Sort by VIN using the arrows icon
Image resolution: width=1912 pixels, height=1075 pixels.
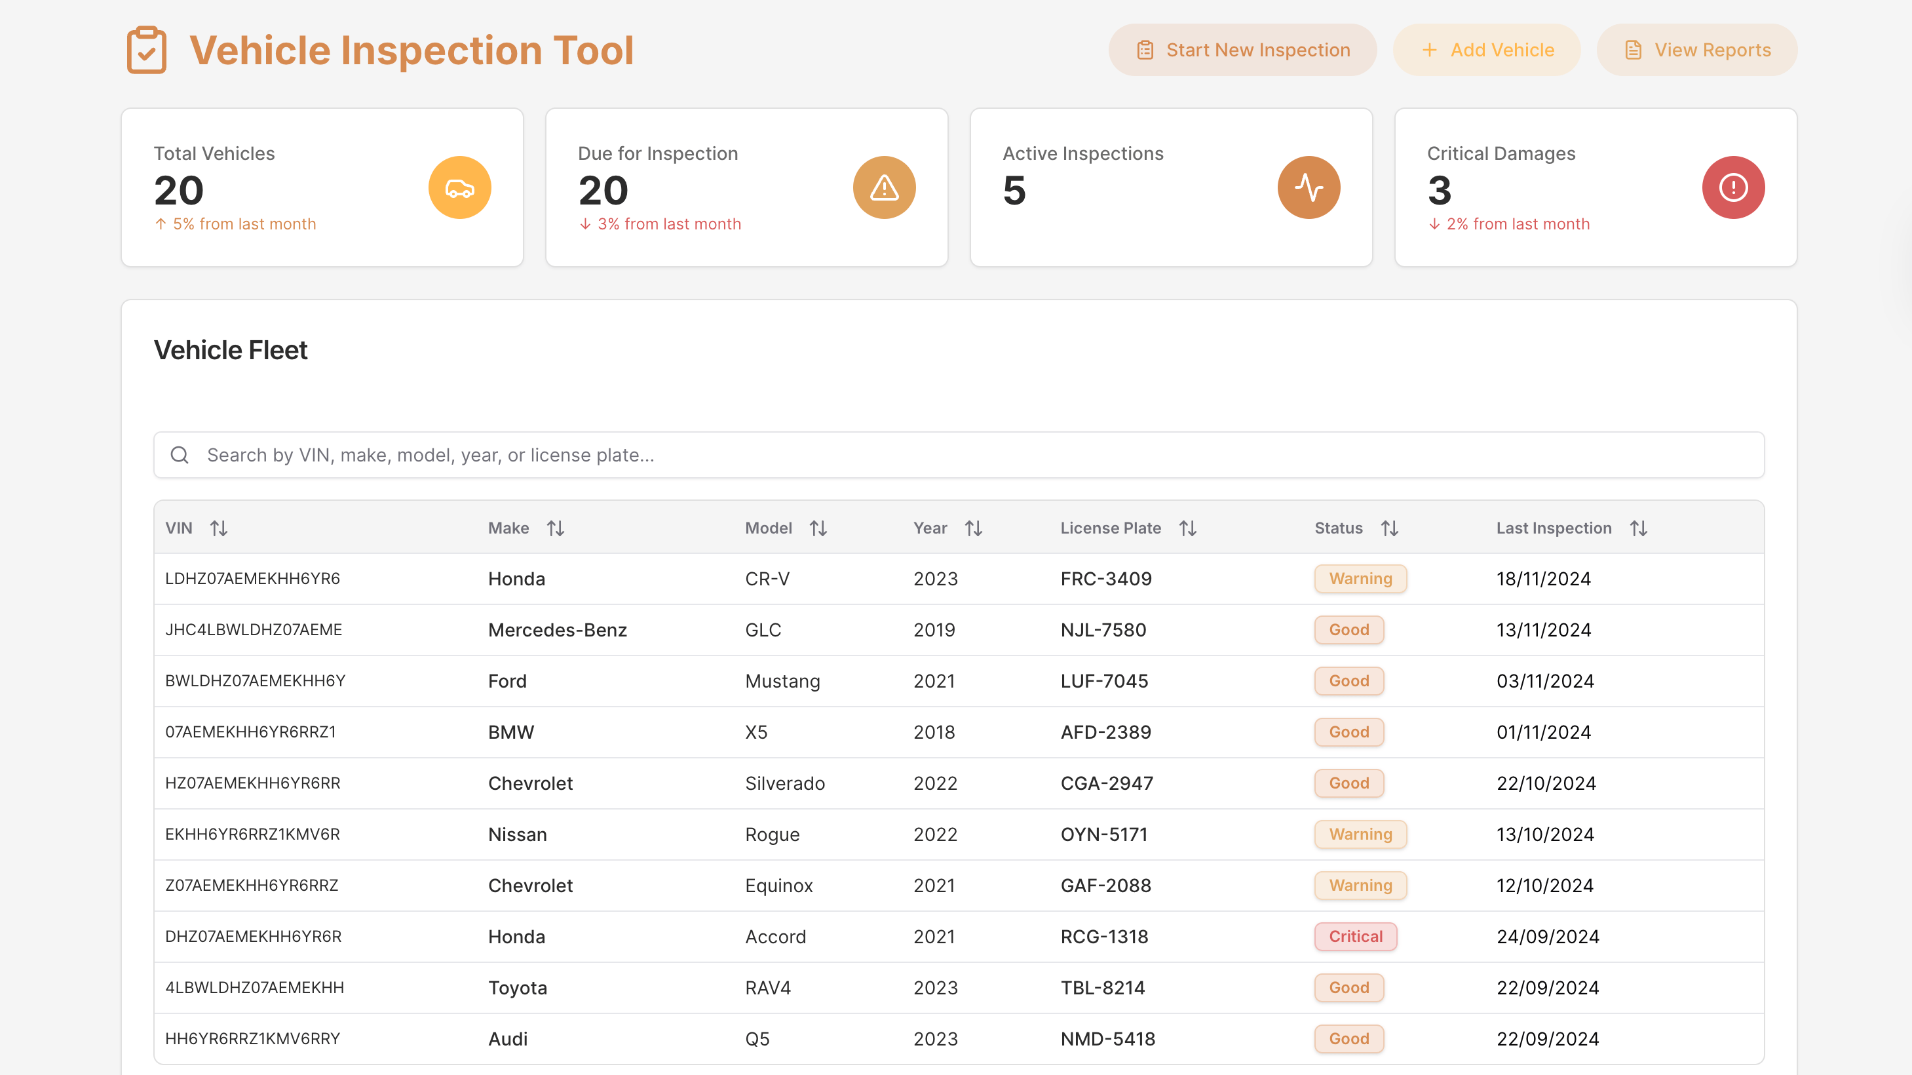point(218,528)
